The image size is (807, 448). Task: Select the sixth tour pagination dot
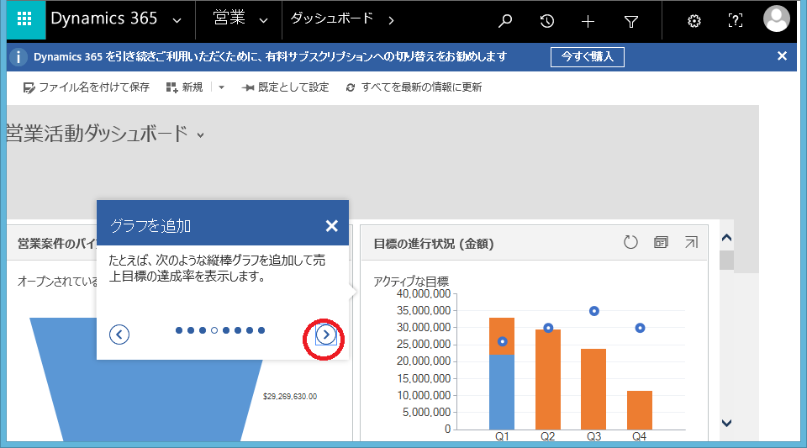[x=238, y=330]
